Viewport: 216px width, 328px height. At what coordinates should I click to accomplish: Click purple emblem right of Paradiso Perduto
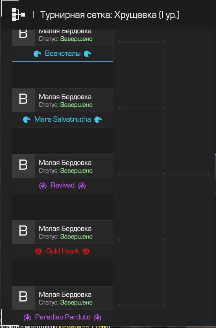pos(97,317)
